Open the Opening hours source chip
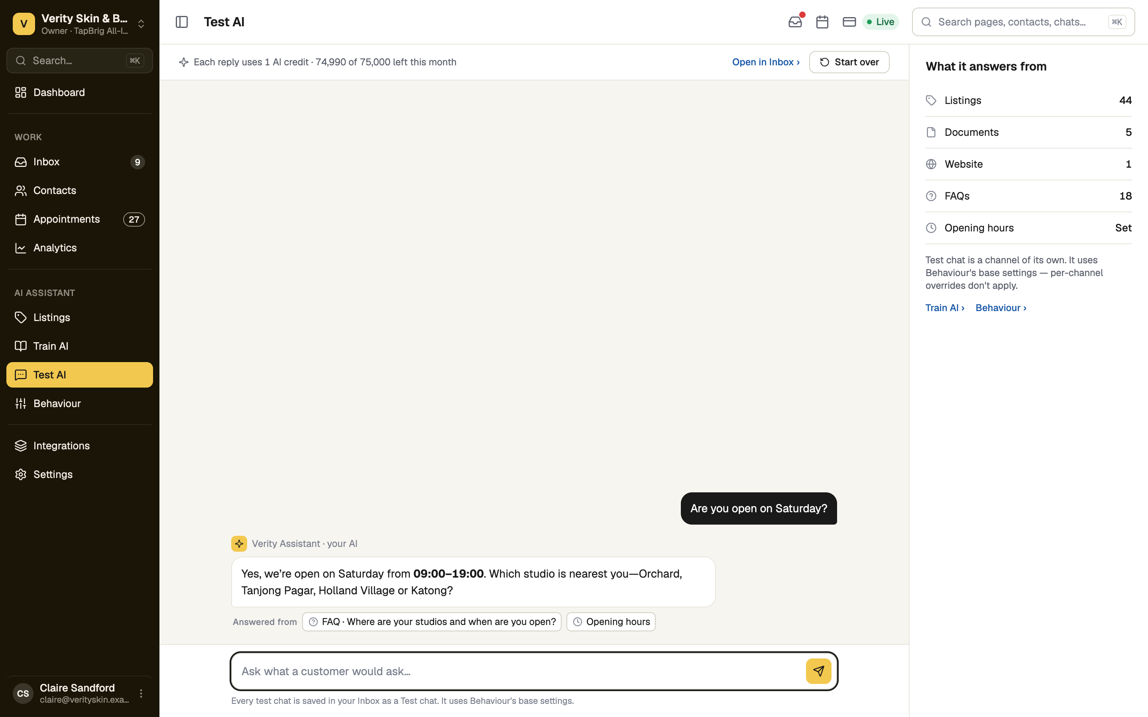This screenshot has height=717, width=1148. (x=611, y=622)
